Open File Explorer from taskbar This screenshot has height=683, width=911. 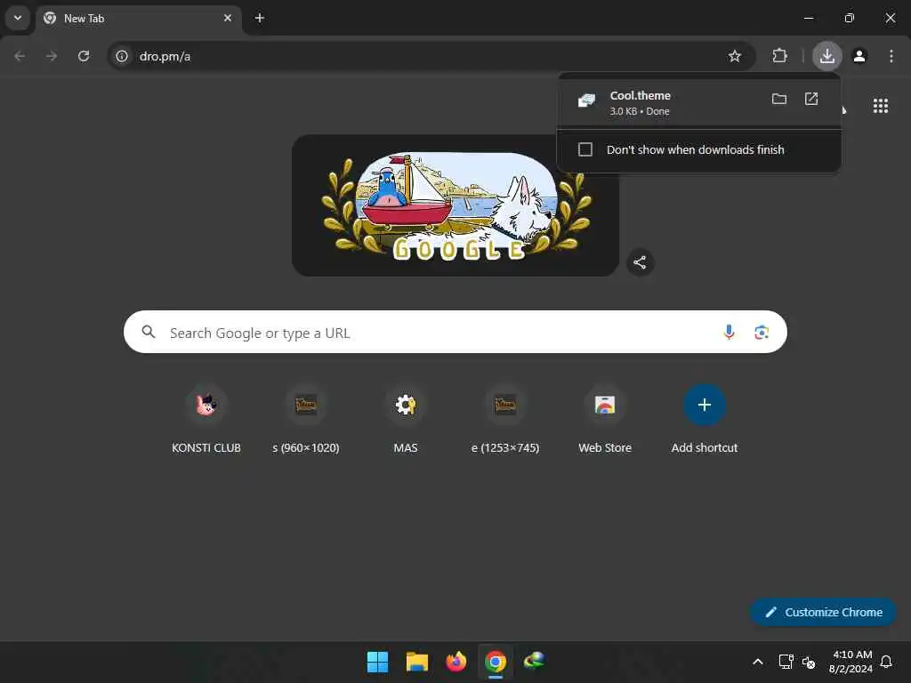coord(416,662)
